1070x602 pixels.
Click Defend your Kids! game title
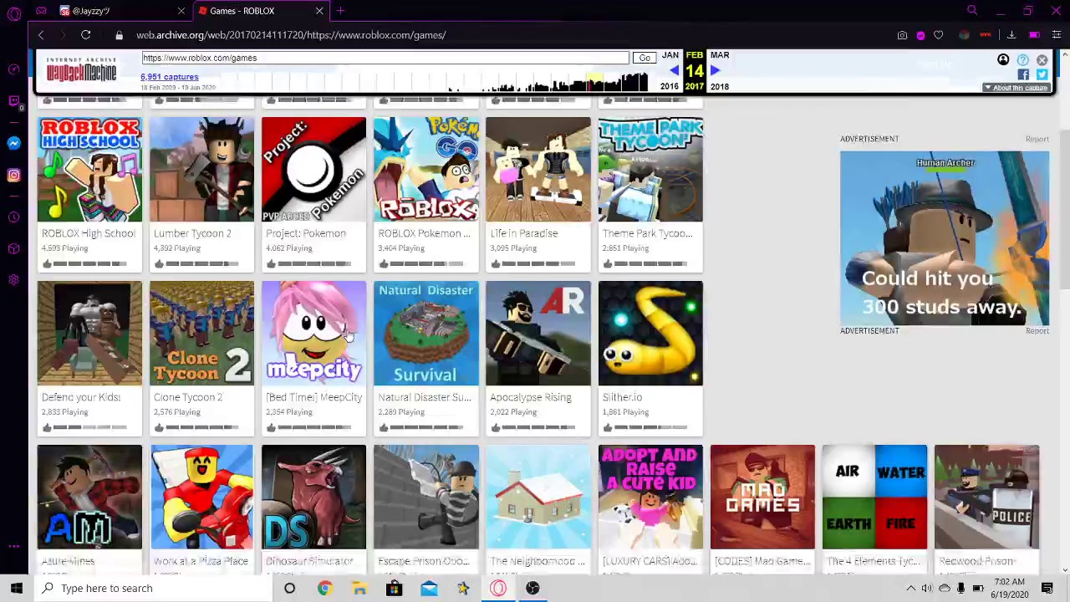coord(81,397)
